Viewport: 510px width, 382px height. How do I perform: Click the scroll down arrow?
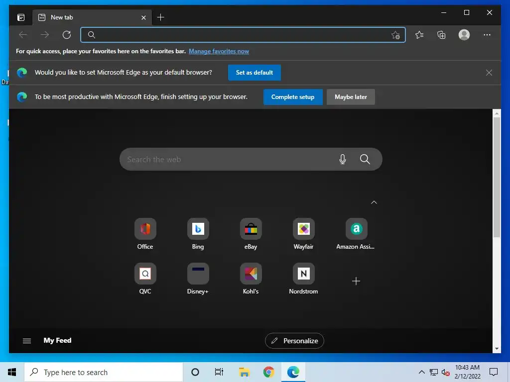[497, 349]
